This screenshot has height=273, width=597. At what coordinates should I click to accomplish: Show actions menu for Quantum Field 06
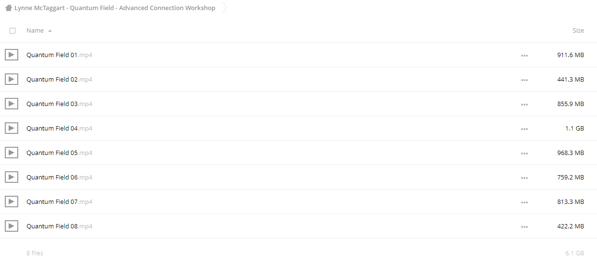tap(524, 178)
